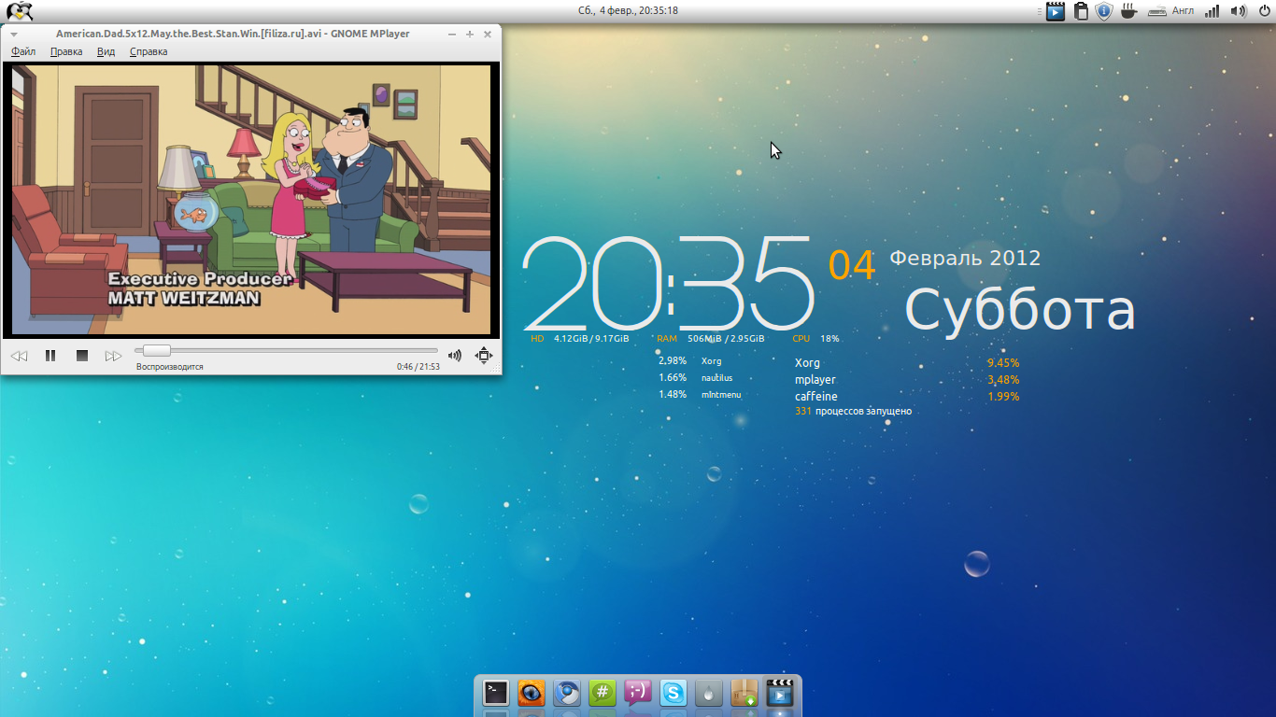This screenshot has width=1276, height=717.
Task: Click the orange 04 date number
Action: point(852,266)
